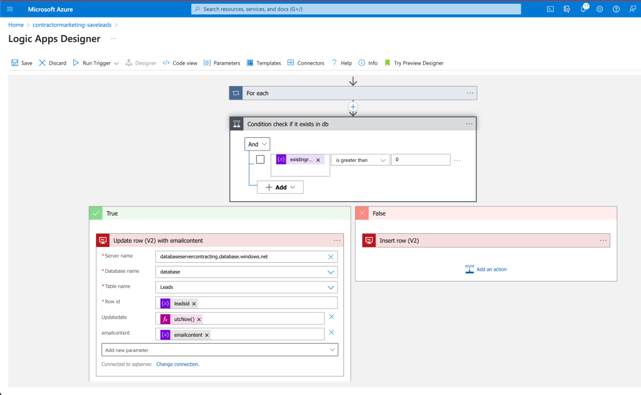Click the Azure search box
641x395 pixels.
tap(356, 9)
